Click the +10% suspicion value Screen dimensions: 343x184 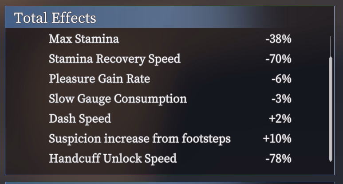point(277,139)
